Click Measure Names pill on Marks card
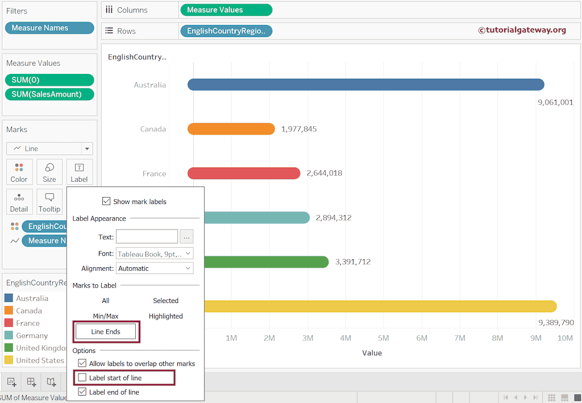Screen dimensions: 582x403 44,241
